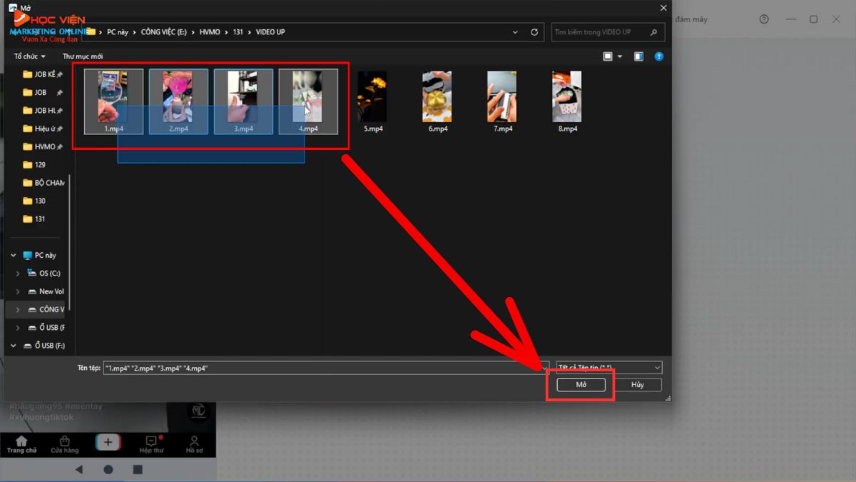This screenshot has width=856, height=482.
Task: Click the round profile avatar on TikTok video
Action: point(198,412)
